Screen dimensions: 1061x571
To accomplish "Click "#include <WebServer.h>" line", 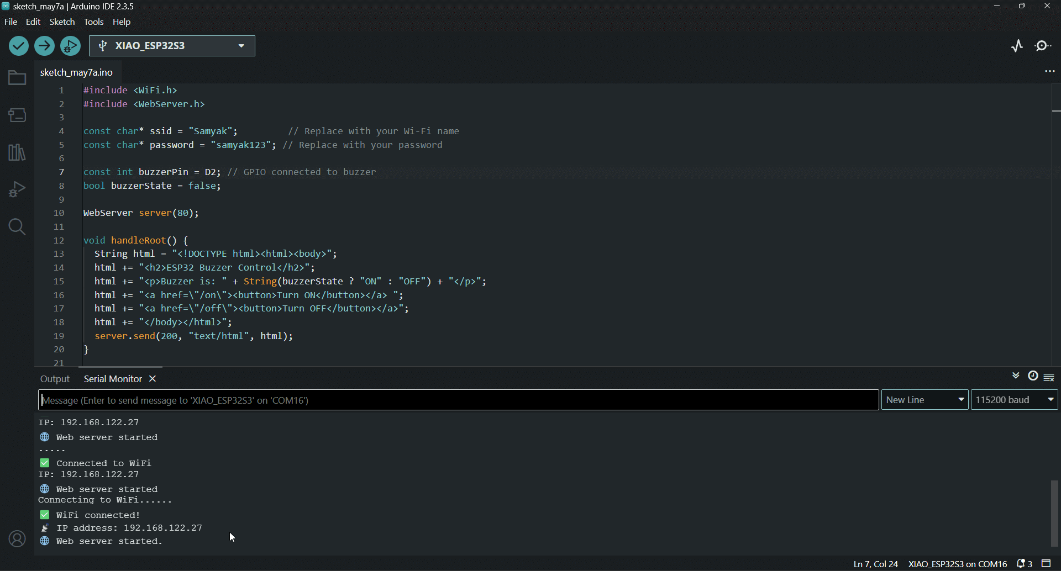I will (144, 104).
